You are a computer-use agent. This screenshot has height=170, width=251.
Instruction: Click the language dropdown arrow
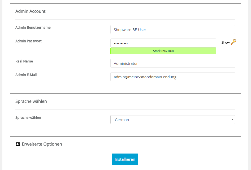pyautogui.click(x=232, y=120)
